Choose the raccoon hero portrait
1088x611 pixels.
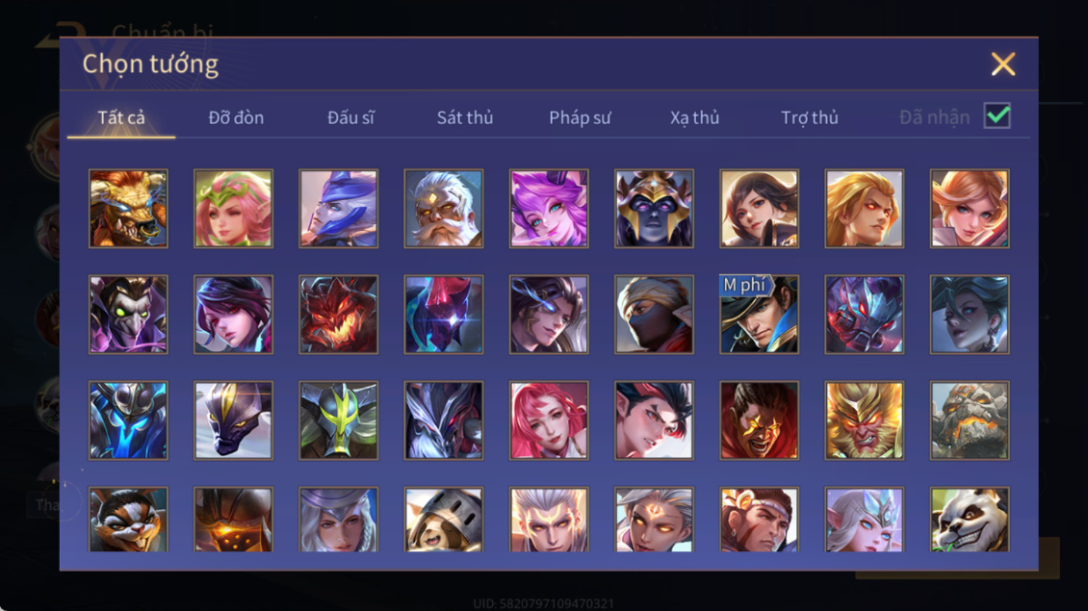(128, 520)
